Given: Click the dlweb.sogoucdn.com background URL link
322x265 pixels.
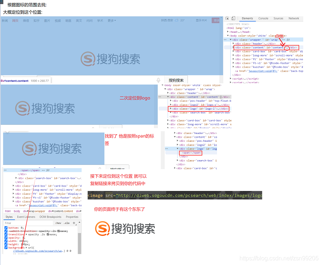Looking at the screenshot, I should pos(39,251).
